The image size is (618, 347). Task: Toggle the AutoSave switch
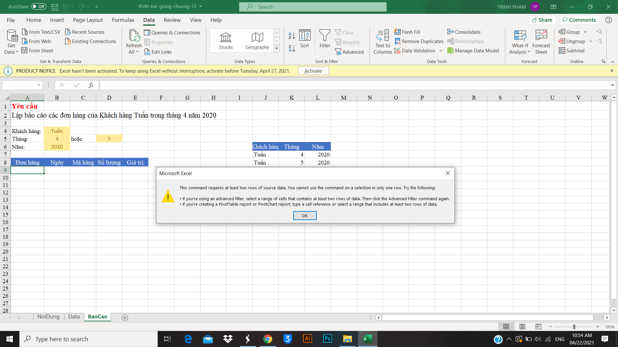point(39,6)
